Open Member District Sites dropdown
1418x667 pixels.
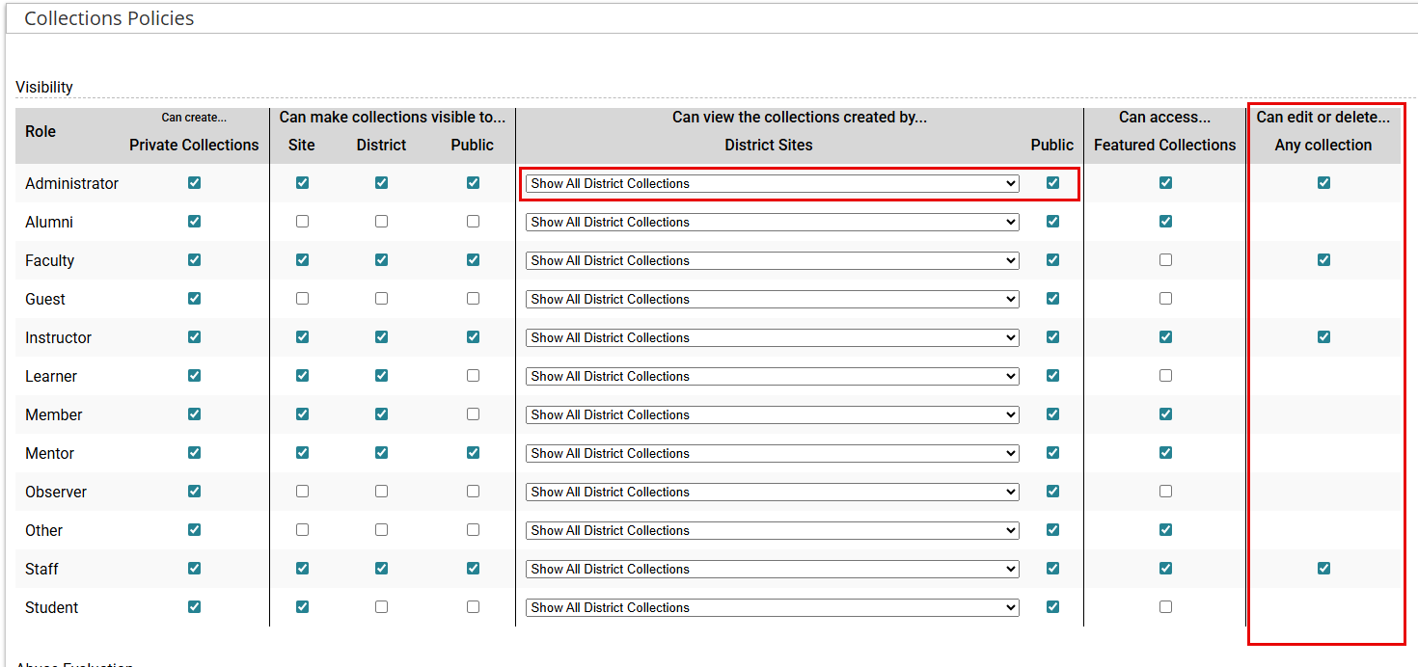(773, 414)
